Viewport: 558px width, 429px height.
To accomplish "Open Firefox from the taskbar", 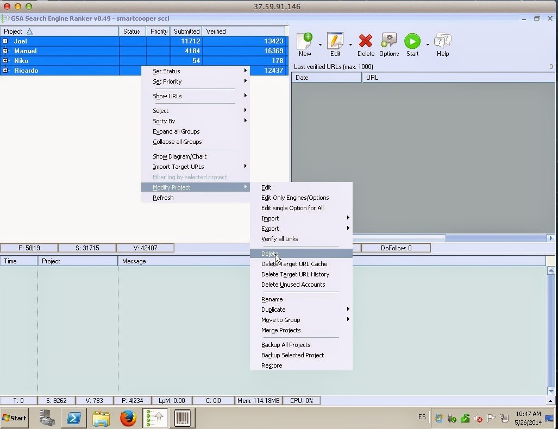I will (128, 418).
